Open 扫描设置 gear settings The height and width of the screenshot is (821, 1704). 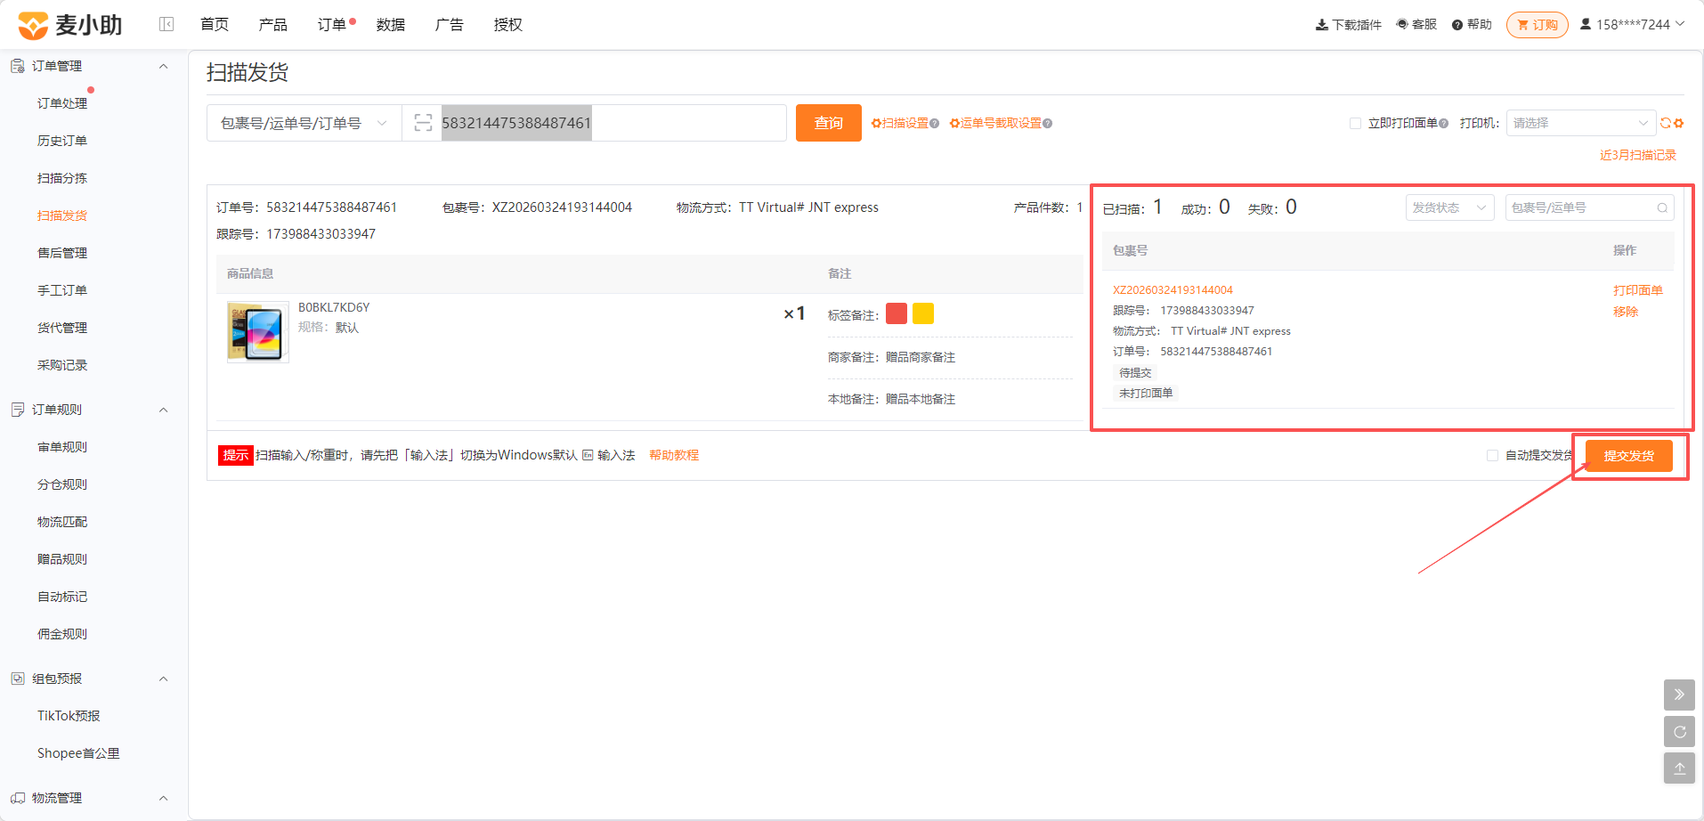(x=905, y=123)
